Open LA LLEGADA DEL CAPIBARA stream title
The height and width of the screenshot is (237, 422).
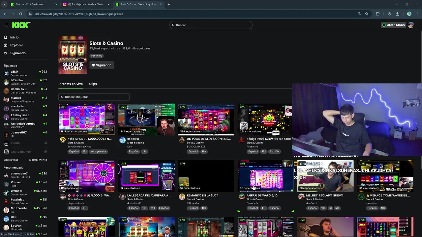point(149,195)
